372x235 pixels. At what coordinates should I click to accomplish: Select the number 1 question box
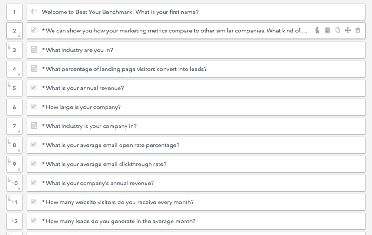15,12
